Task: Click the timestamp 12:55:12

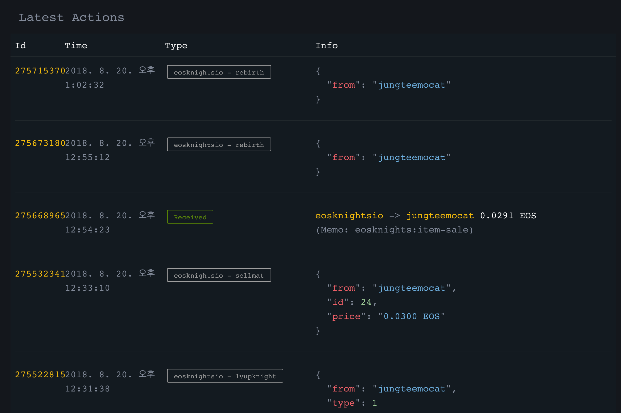Action: click(87, 157)
